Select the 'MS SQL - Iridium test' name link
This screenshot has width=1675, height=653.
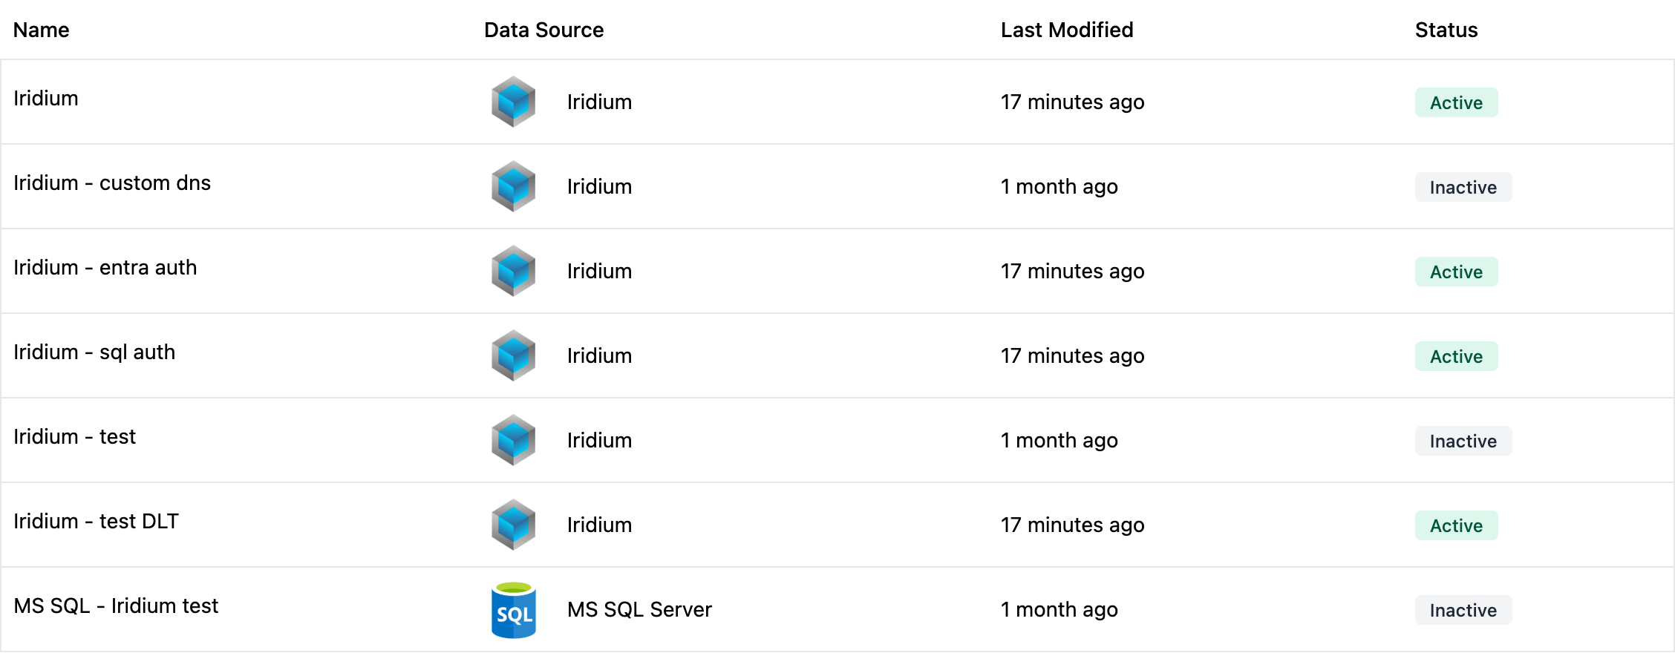[117, 606]
